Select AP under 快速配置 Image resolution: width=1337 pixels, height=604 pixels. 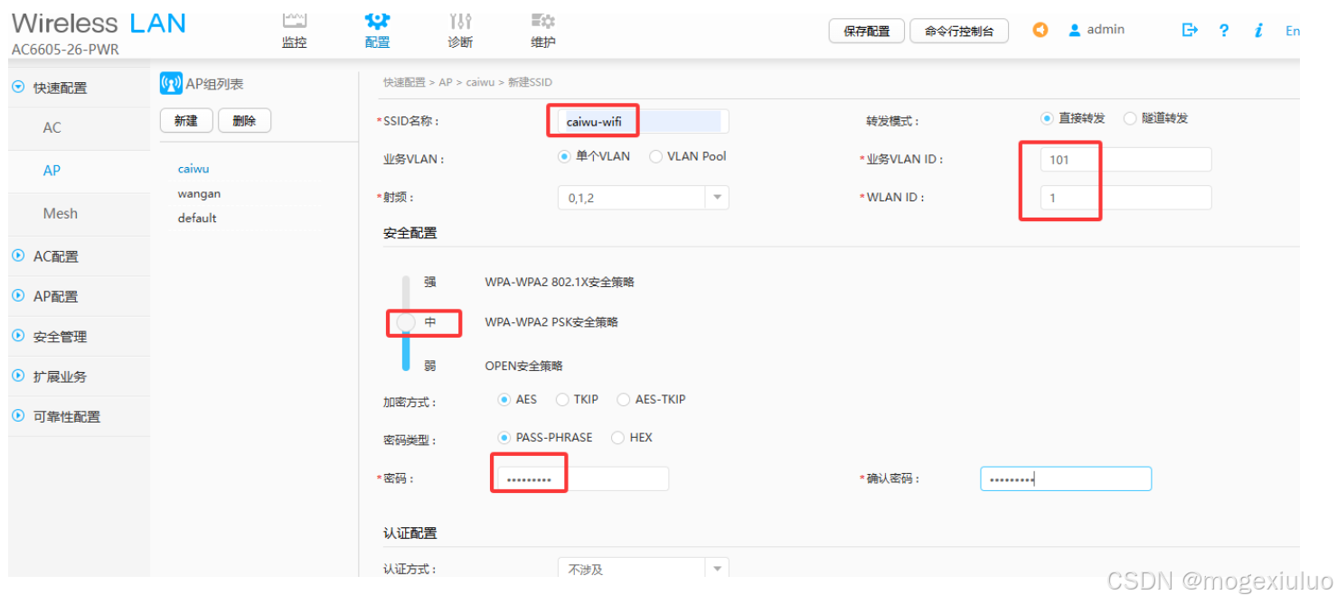(52, 171)
